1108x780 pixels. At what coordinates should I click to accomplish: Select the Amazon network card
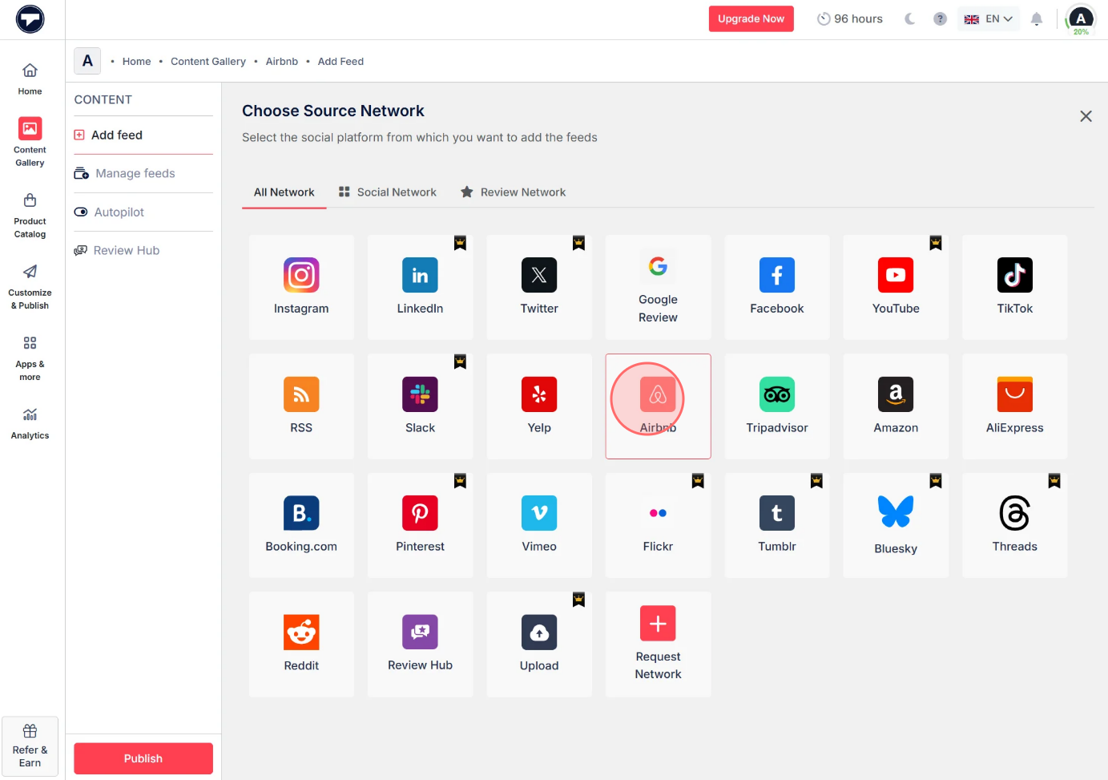(896, 406)
